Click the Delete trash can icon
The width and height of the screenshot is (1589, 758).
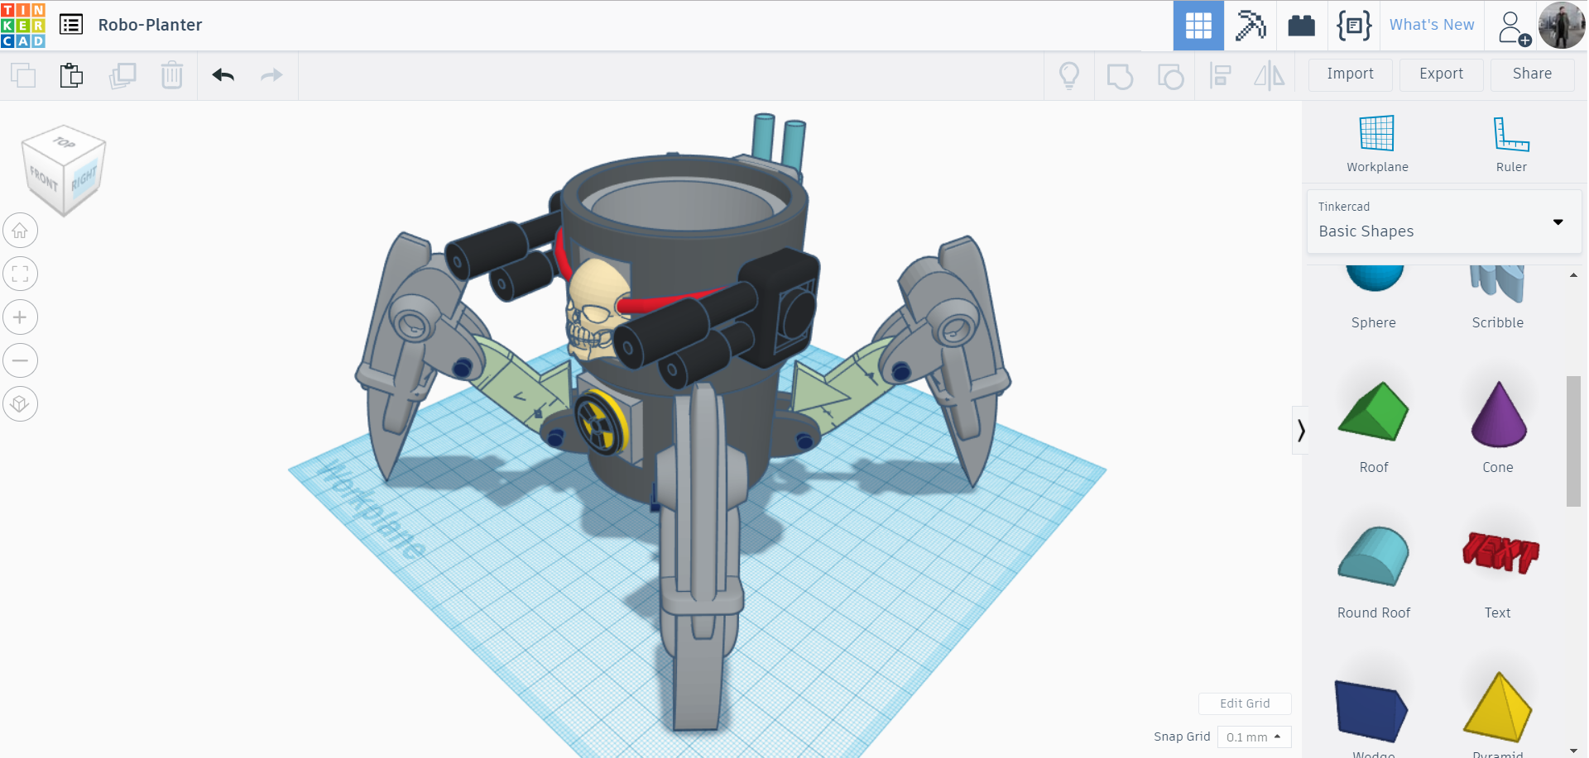click(172, 75)
